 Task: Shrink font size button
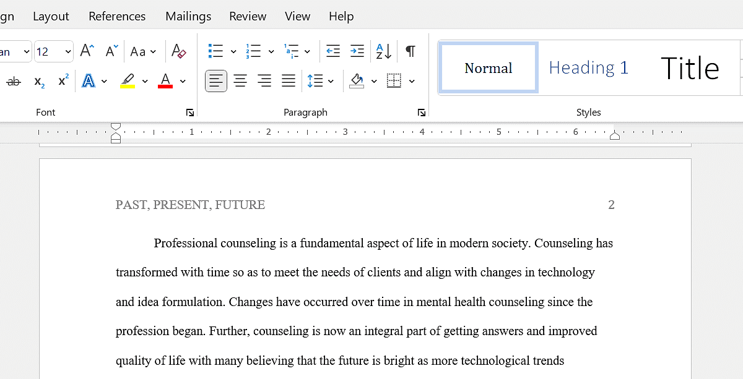(x=111, y=51)
